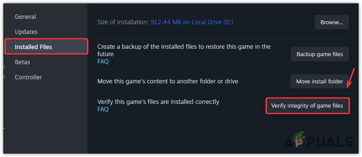Click the "Move this game's content" description text

168,81
